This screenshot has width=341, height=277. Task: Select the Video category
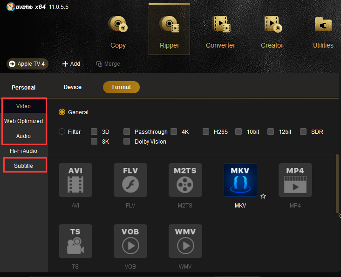coord(23,106)
